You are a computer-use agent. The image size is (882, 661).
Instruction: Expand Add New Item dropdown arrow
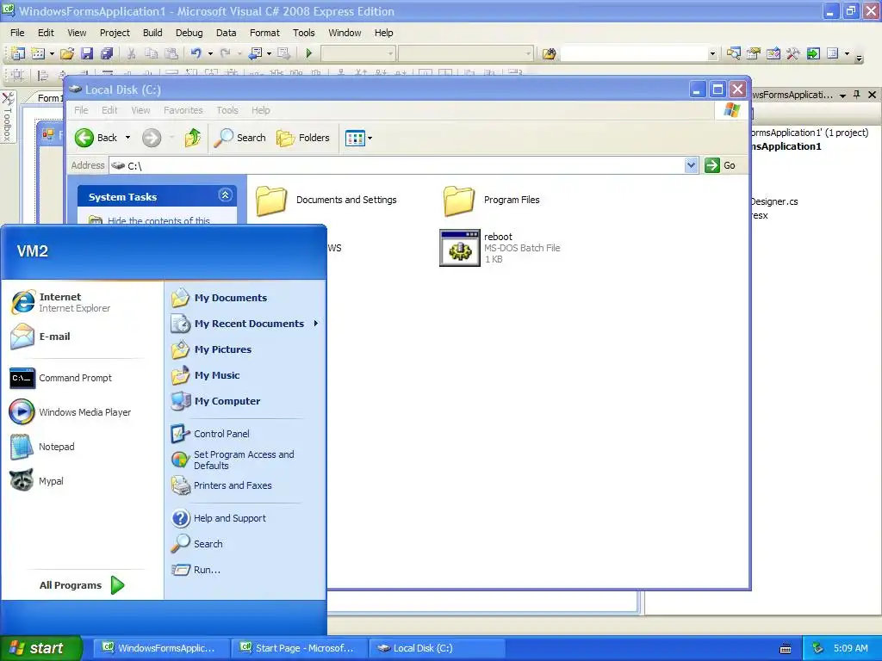(52, 53)
